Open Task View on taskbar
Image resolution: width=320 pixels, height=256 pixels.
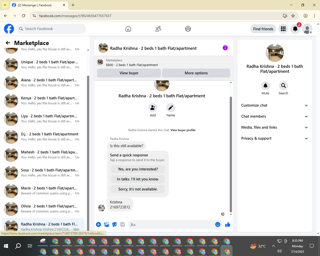pos(30,246)
